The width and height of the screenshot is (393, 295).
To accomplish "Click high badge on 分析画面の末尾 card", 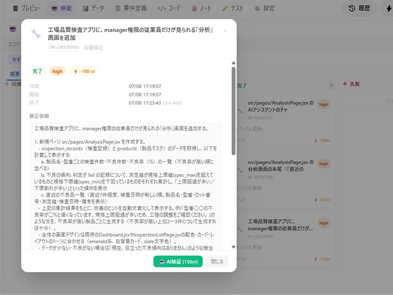I will coord(323,164).
